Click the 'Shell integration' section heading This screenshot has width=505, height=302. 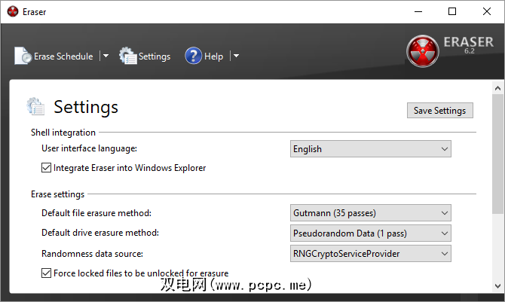63,133
